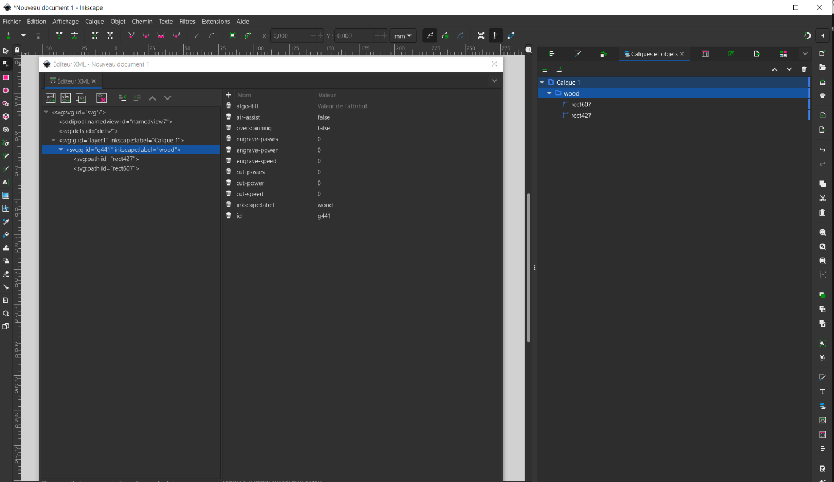Select rect607 in the layers panel
This screenshot has height=482, width=834.
click(581, 105)
